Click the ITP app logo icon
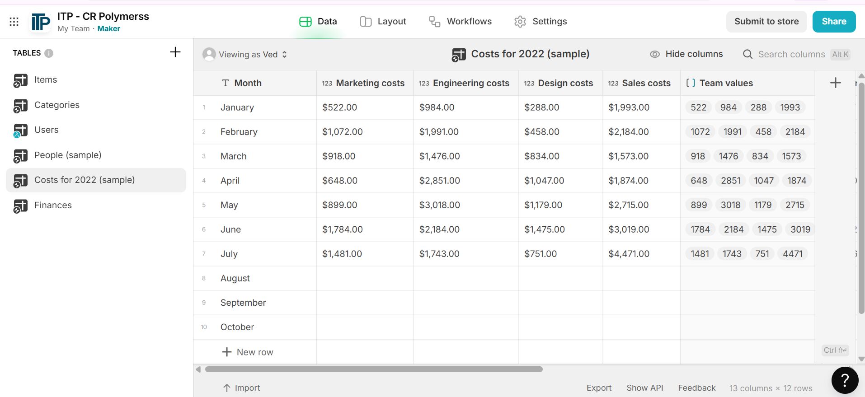 point(41,22)
